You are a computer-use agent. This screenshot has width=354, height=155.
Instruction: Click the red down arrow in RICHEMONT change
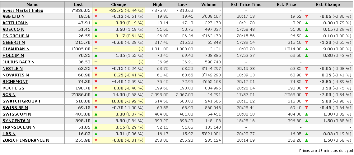96,82
